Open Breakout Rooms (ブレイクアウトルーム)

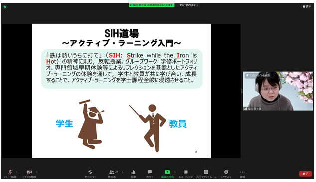(206, 174)
